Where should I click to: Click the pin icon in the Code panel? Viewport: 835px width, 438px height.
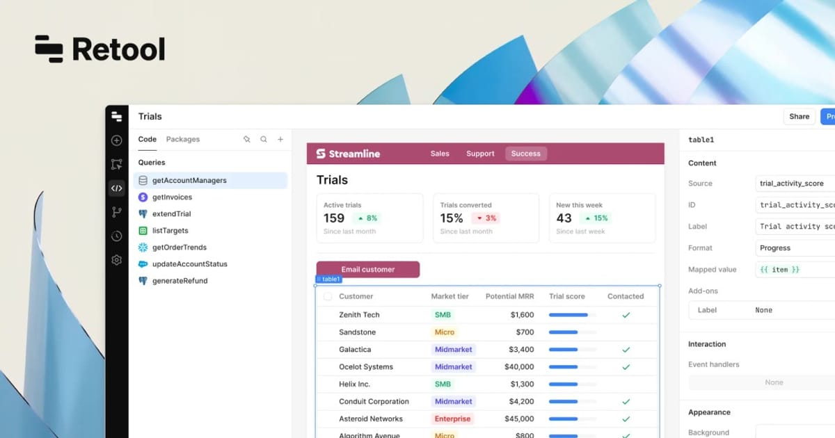tap(246, 139)
